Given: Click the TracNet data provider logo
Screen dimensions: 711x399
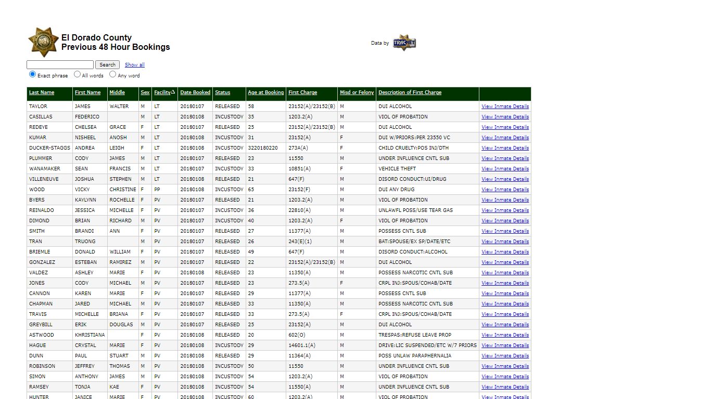Looking at the screenshot, I should (x=404, y=43).
